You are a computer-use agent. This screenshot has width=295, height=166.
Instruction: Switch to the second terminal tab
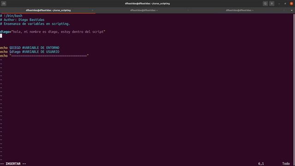144,10
